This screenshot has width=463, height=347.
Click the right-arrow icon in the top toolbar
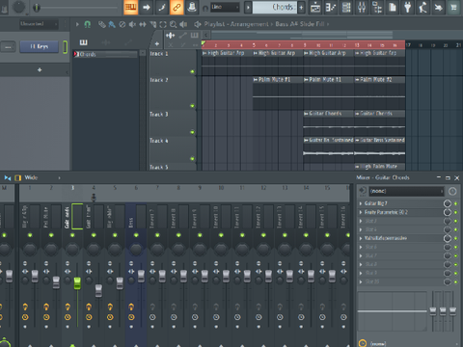(x=147, y=7)
